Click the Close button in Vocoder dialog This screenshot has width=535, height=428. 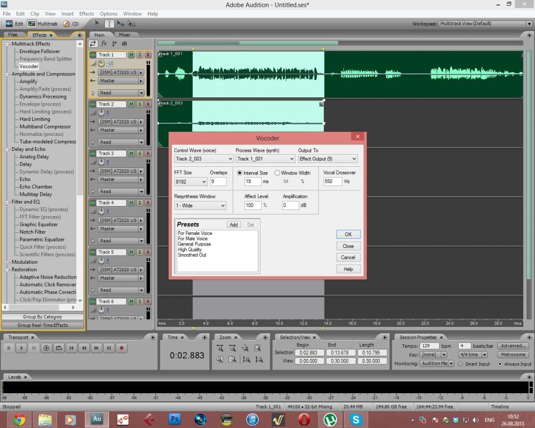pos(348,246)
